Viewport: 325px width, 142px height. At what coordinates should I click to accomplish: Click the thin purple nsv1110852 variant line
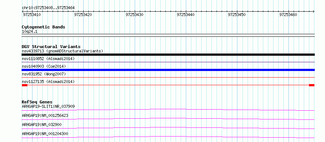(x=168, y=62)
